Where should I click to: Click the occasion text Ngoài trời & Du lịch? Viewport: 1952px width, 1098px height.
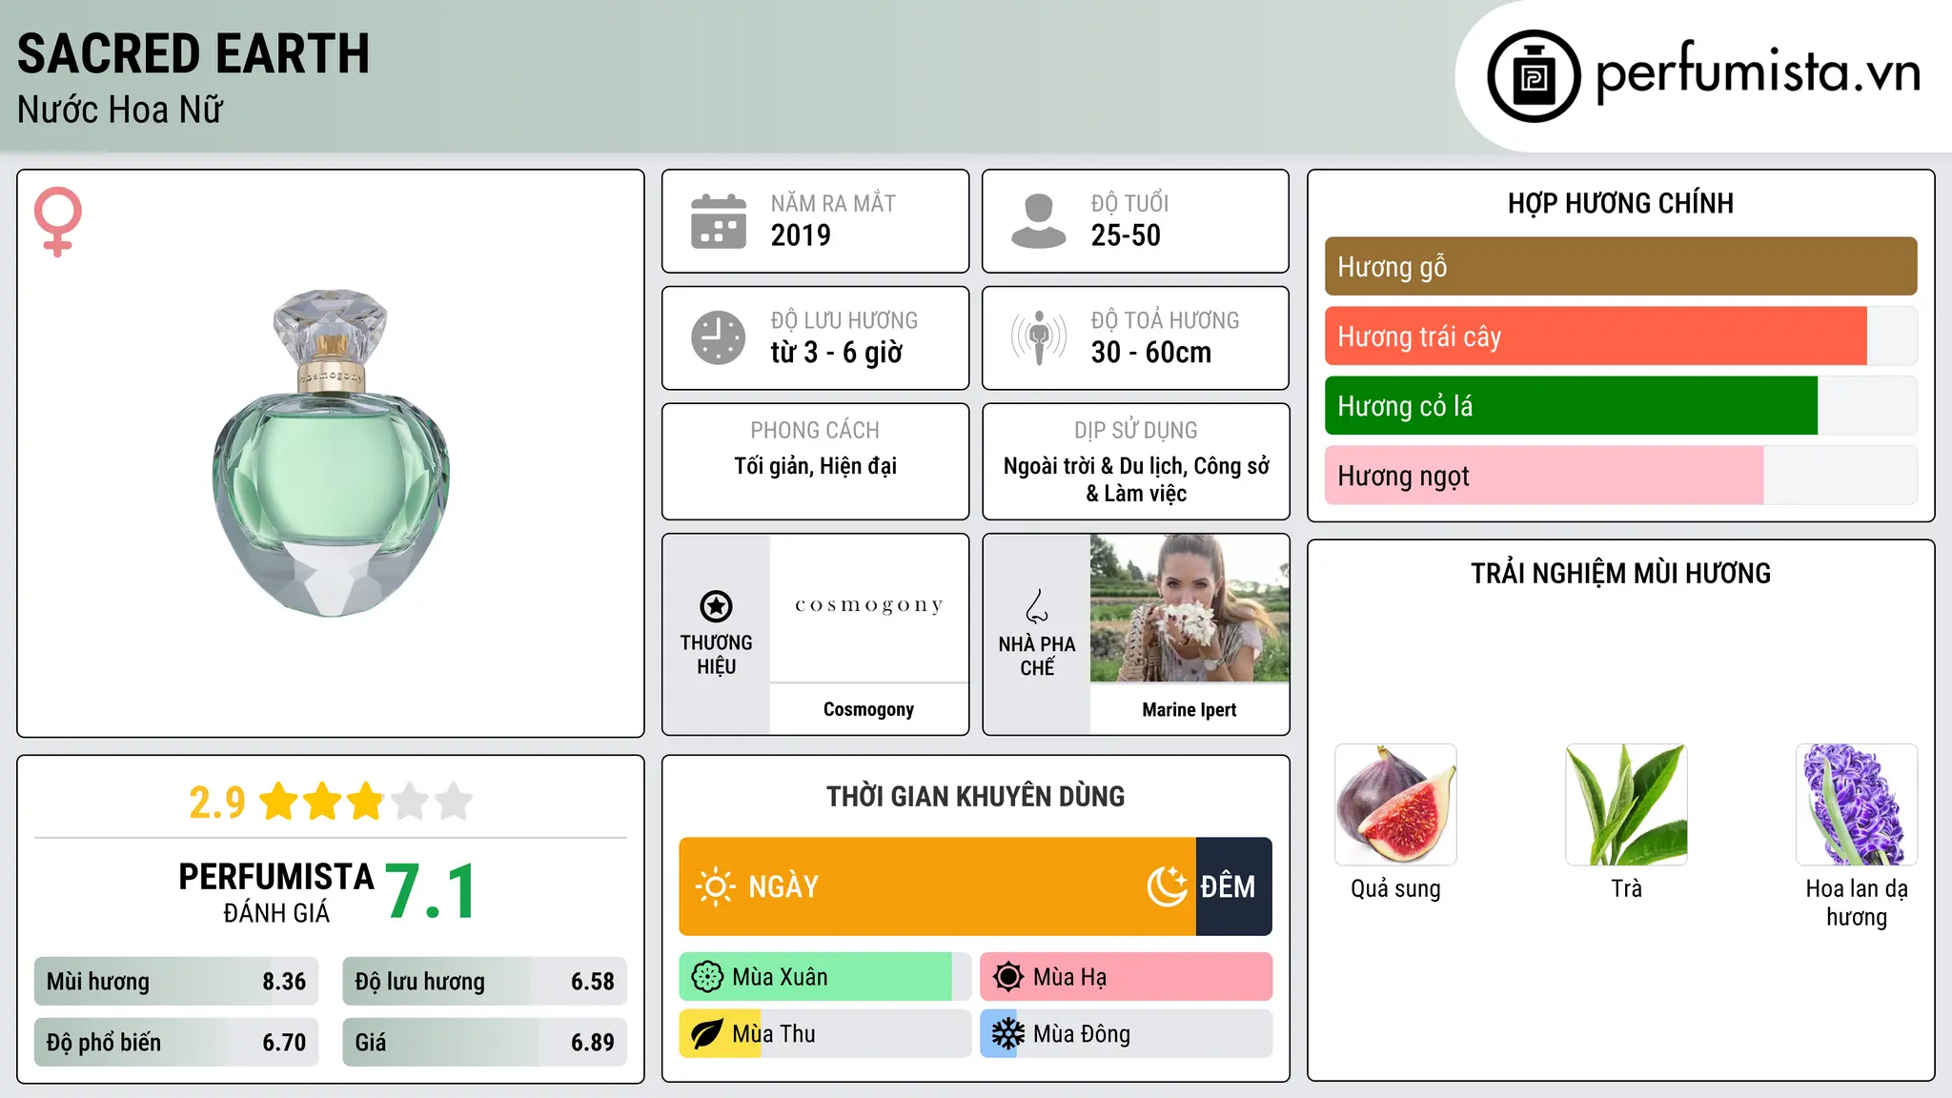pos(1095,466)
